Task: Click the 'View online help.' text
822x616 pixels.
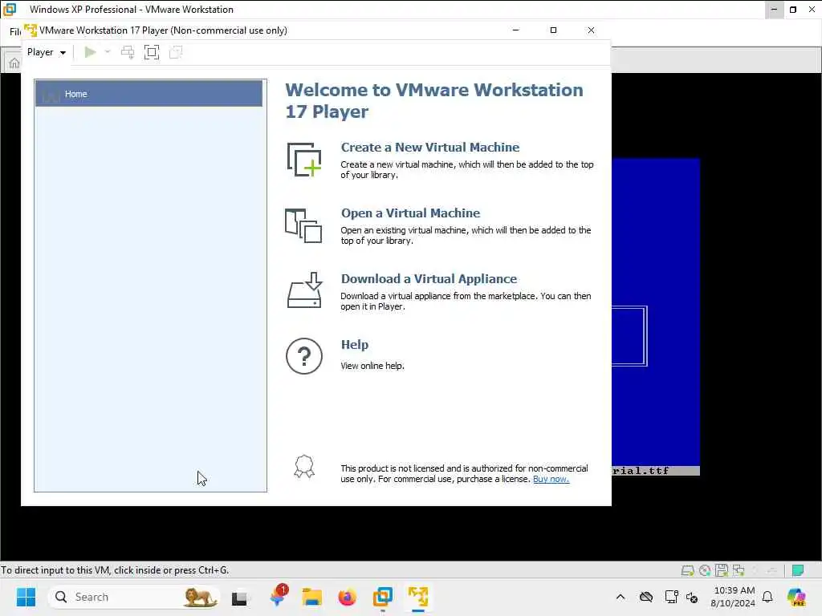Action: click(372, 366)
